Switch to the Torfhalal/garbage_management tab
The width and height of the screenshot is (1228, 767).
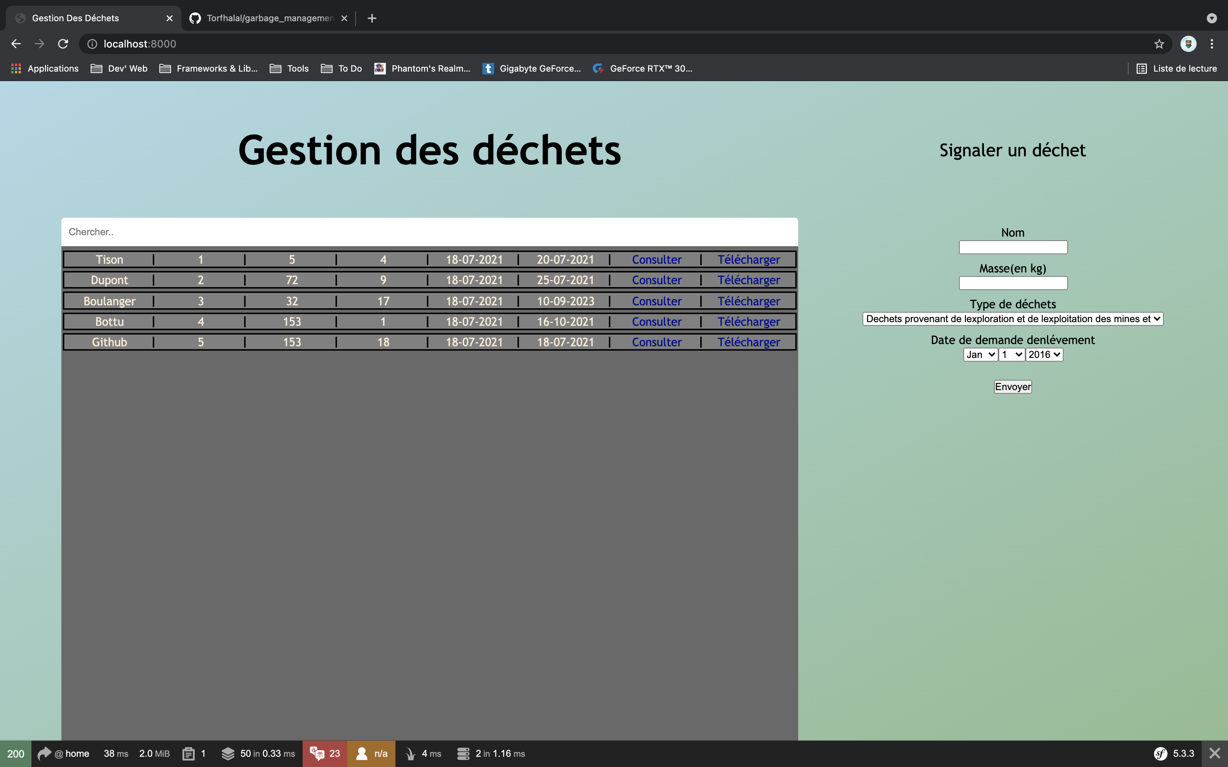click(269, 18)
